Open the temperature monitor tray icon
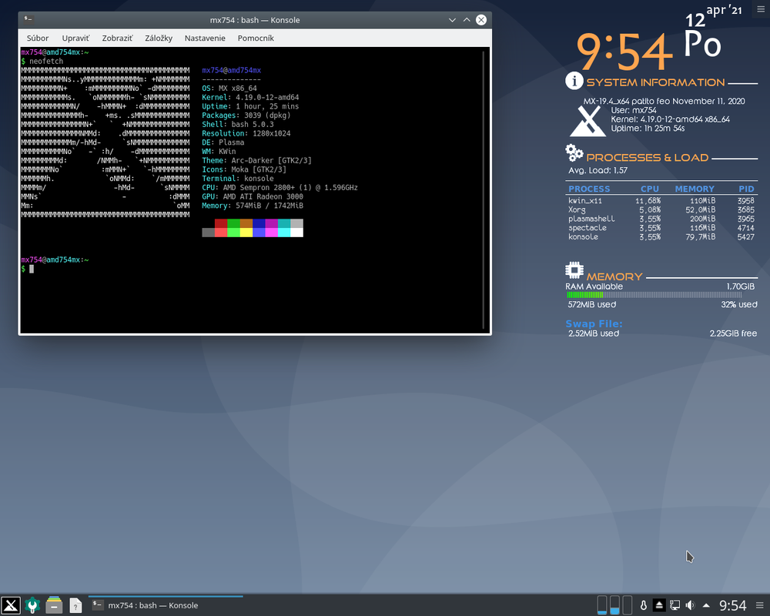Viewport: 770px width, 616px height. [x=643, y=605]
